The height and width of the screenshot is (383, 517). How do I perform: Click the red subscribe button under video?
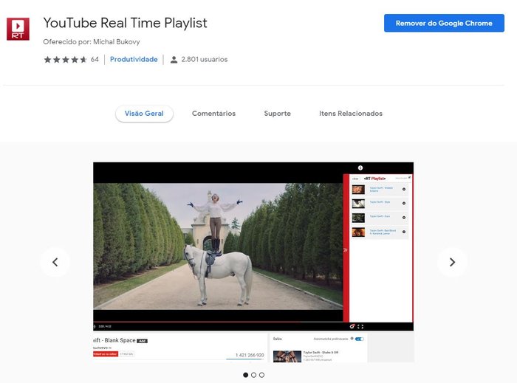click(x=105, y=354)
